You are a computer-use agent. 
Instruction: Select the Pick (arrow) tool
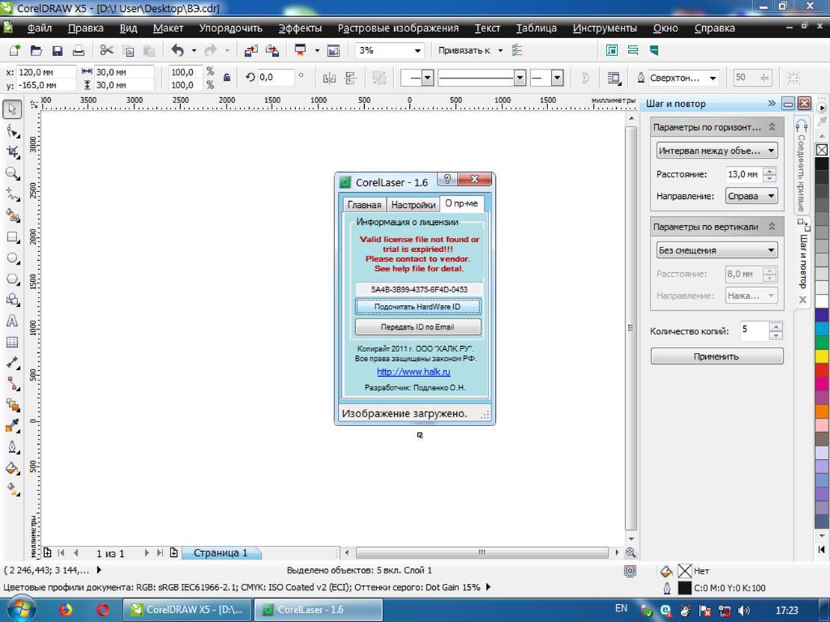pos(12,110)
